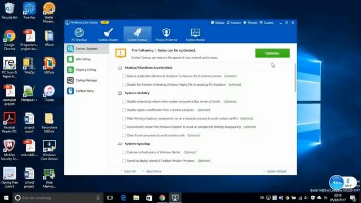Image resolution: width=361 pixels, height=203 pixels.
Task: Select PC Scan & Repair desktop icon
Action: coord(10,68)
